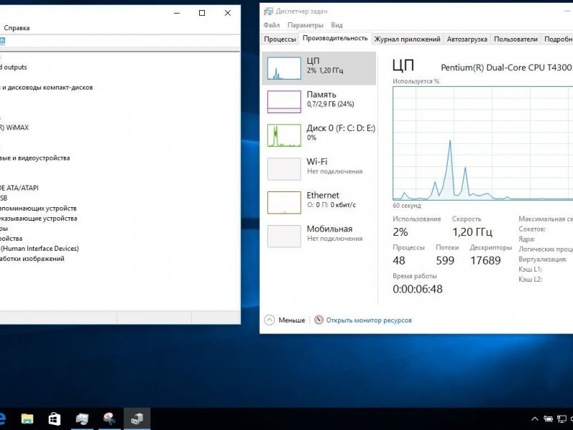Image resolution: width=573 pixels, height=430 pixels.
Task: Switch to the Процессы tab
Action: coord(280,39)
